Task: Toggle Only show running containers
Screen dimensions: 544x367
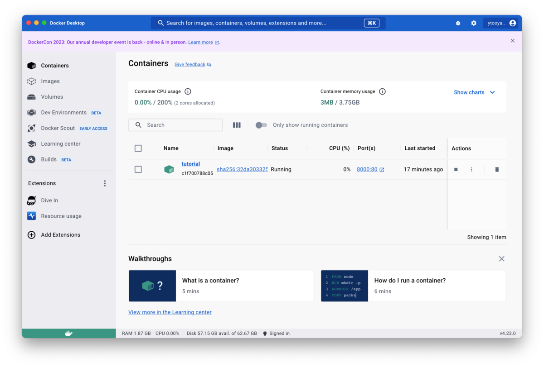Action: [x=261, y=125]
